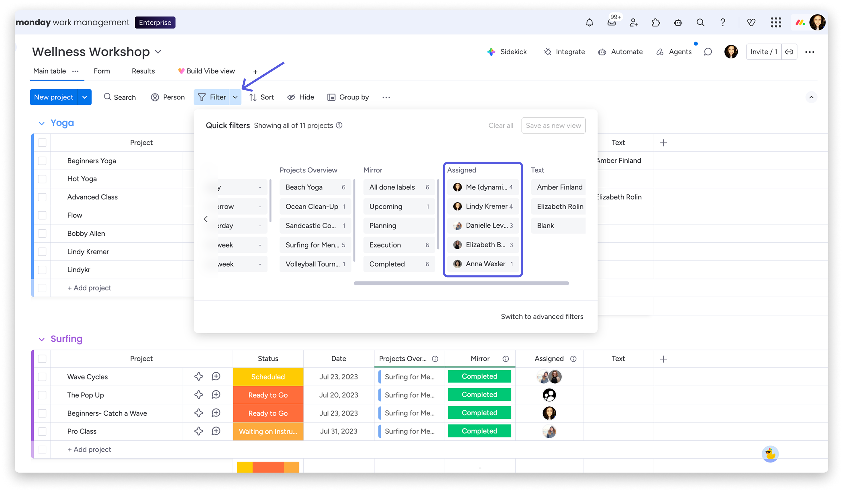Open the apps marketplace puzzle icon
The width and height of the screenshot is (843, 491).
point(656,22)
